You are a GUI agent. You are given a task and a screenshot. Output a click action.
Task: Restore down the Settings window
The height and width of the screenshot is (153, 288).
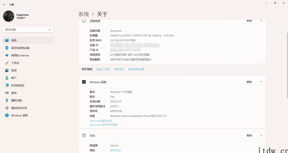coord(275,3)
